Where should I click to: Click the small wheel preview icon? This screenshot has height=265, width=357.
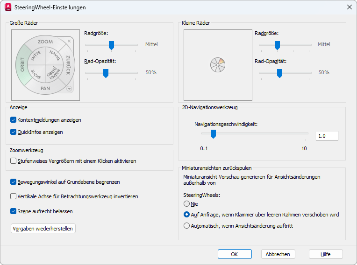pos(218,65)
